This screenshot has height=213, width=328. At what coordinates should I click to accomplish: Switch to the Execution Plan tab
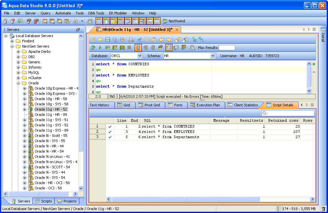coord(205,105)
